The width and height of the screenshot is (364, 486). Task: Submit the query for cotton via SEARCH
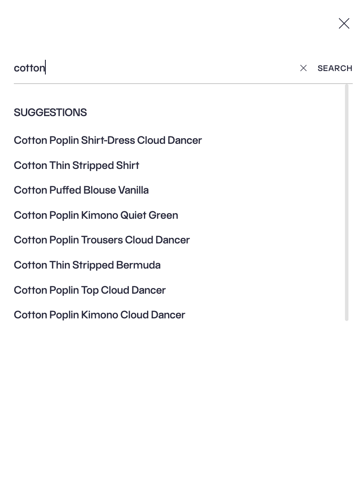335,68
